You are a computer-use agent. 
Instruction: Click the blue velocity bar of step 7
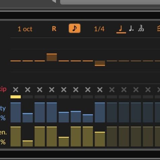[88, 118]
